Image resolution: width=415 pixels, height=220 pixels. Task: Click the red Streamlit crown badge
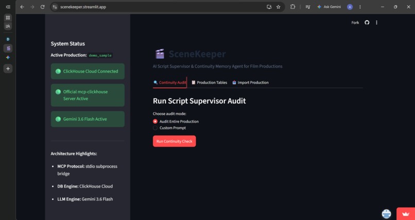pyautogui.click(x=406, y=214)
